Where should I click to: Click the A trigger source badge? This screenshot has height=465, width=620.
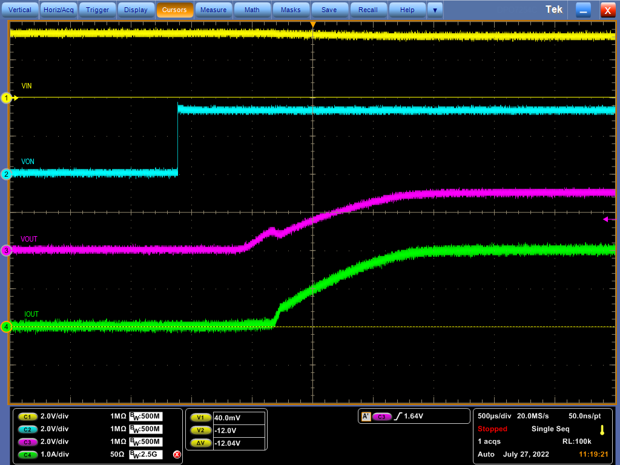tap(366, 417)
